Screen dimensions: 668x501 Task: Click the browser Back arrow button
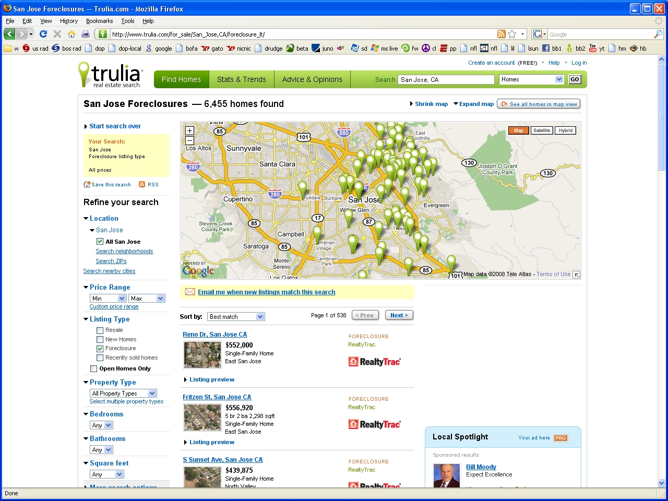[x=9, y=34]
